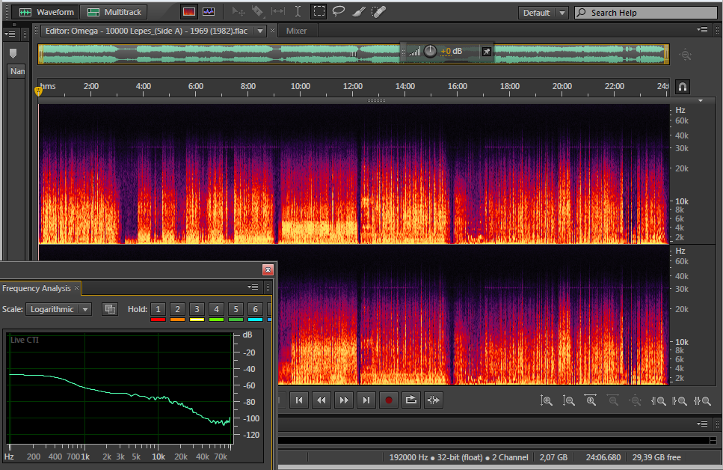This screenshot has width=723, height=470.
Task: Click the cyan swatch under Hold 6
Action: pyautogui.click(x=255, y=320)
